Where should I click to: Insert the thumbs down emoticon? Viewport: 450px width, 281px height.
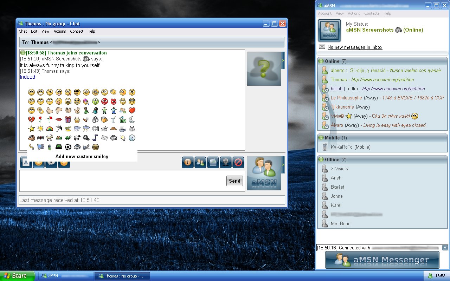[59, 111]
